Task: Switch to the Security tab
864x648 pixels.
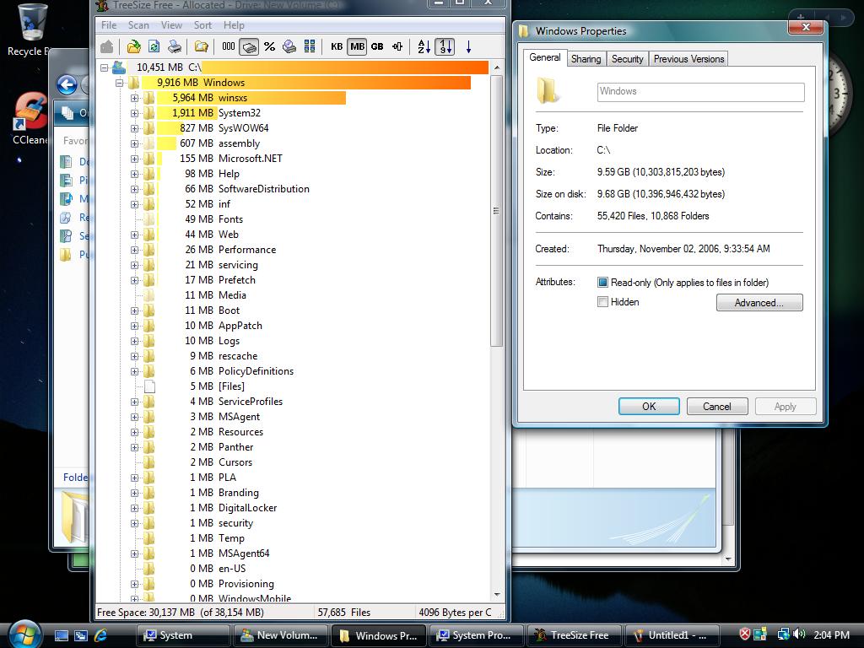Action: click(627, 59)
